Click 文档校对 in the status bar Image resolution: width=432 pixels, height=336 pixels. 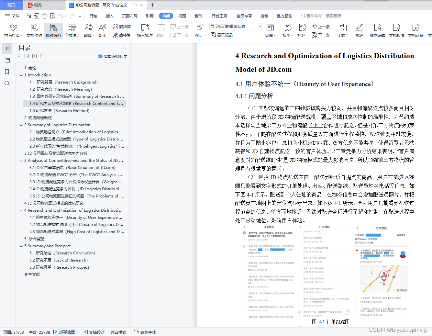click(x=94, y=332)
